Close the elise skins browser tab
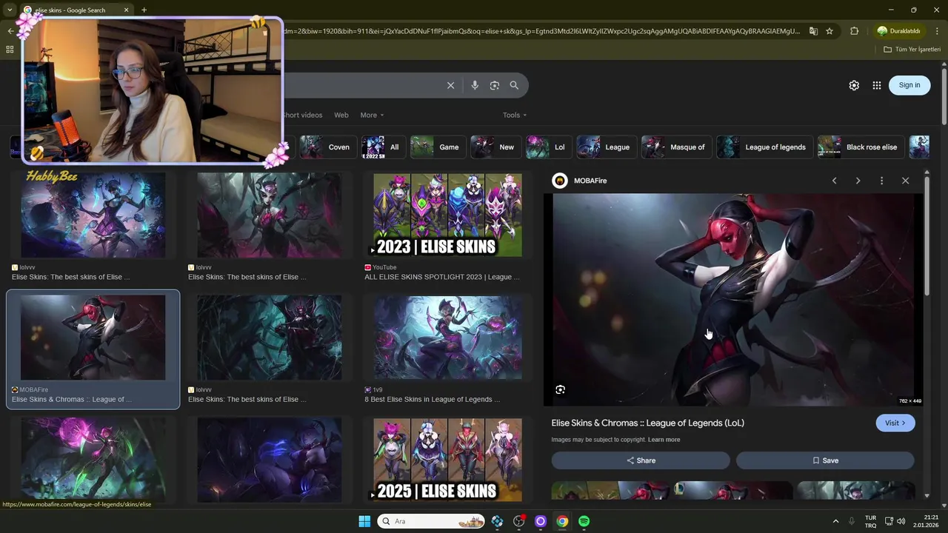The height and width of the screenshot is (533, 948). click(127, 10)
